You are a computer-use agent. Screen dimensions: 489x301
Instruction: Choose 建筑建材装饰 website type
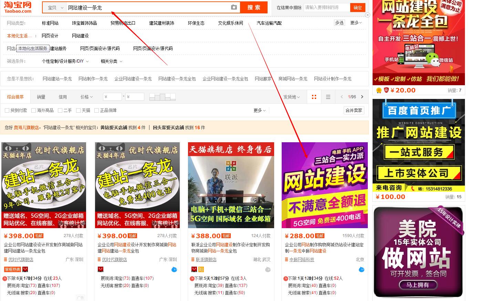click(x=162, y=23)
